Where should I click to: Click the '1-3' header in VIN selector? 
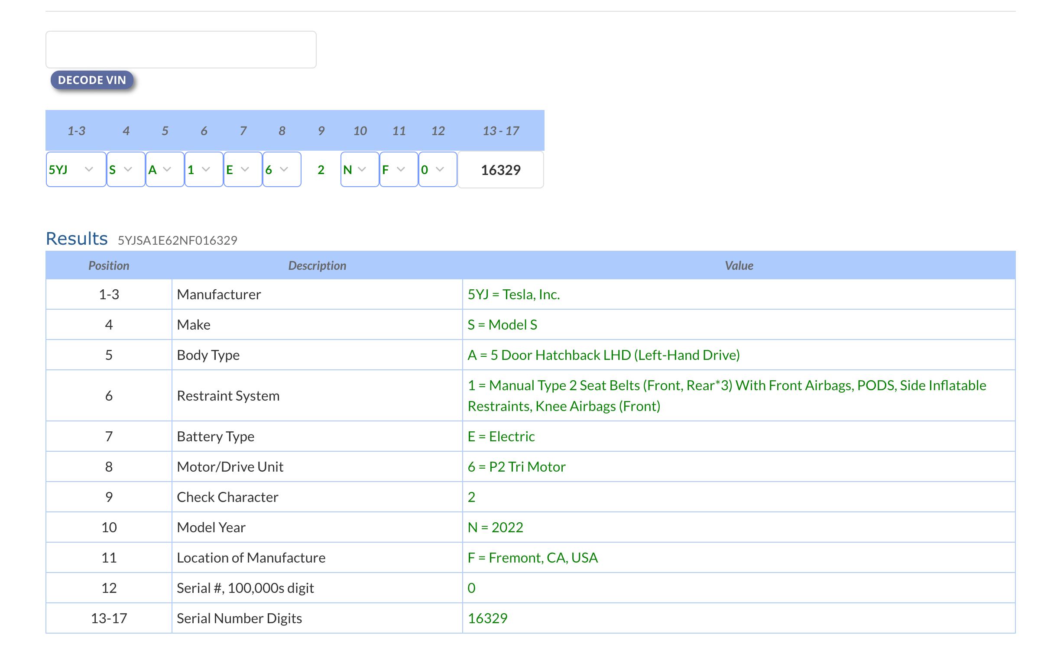point(76,131)
